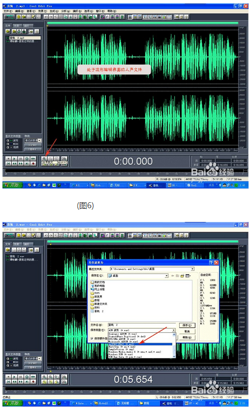The height and width of the screenshot is (407, 249).
Task: Toggle 波形 file type checkbox in 2.mp3 window
Action: pos(8,140)
